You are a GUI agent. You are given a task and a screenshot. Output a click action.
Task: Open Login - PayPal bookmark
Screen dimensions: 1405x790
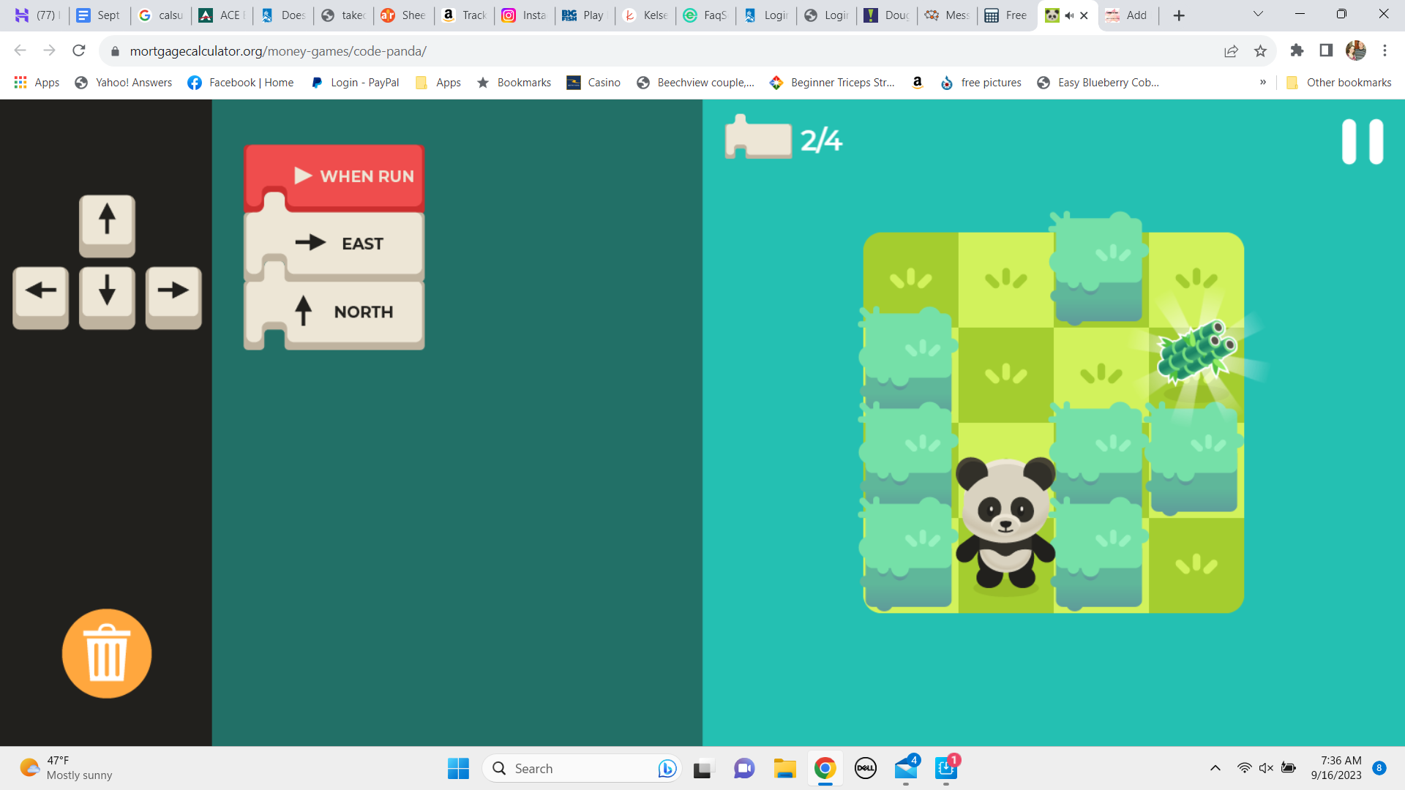point(356,82)
